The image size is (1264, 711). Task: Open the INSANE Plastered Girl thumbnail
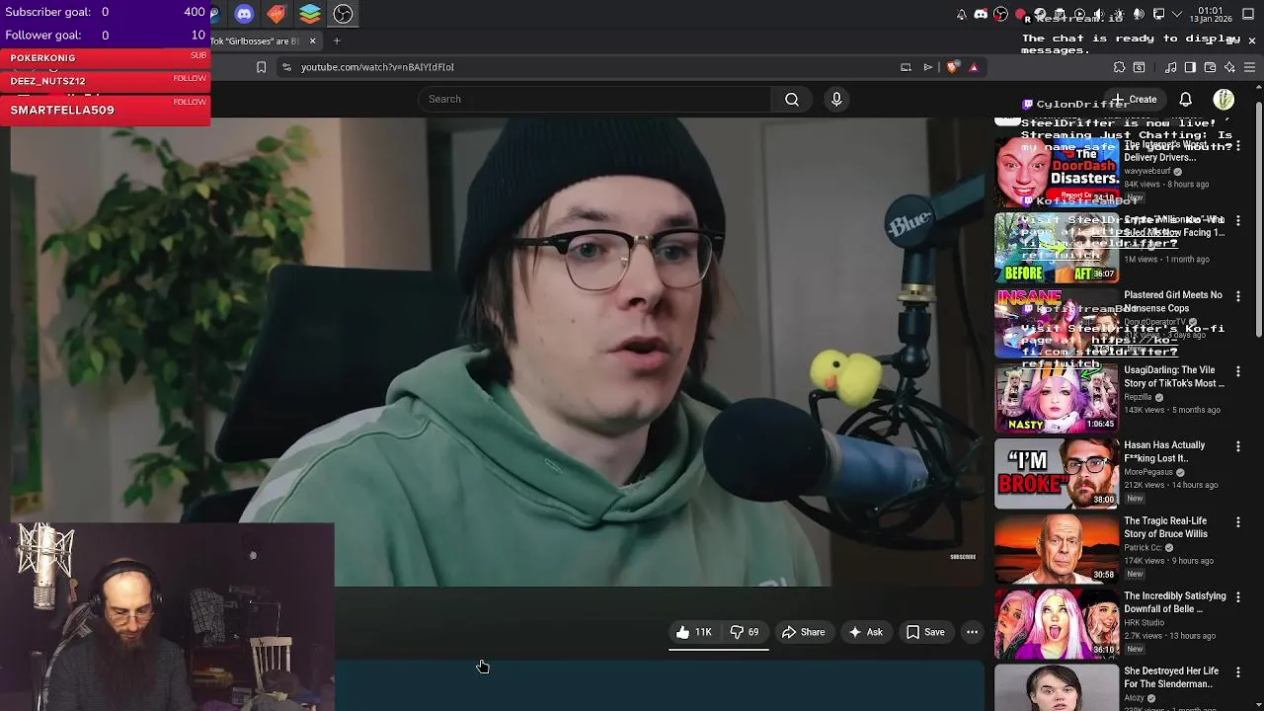click(x=1057, y=322)
